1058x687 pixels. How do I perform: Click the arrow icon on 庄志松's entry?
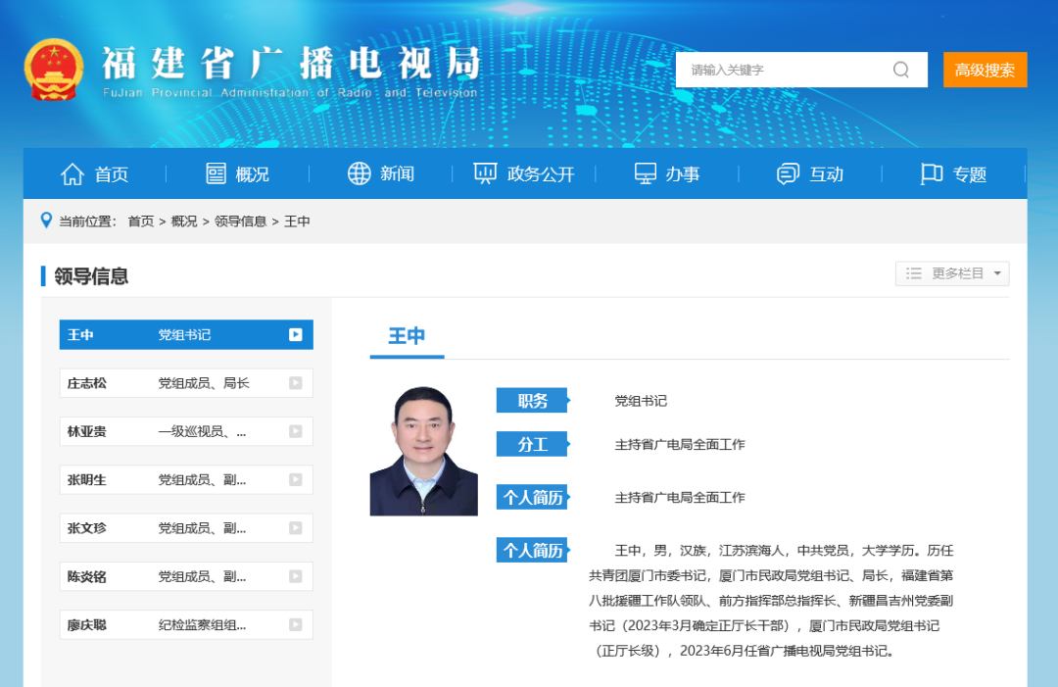[x=295, y=382]
